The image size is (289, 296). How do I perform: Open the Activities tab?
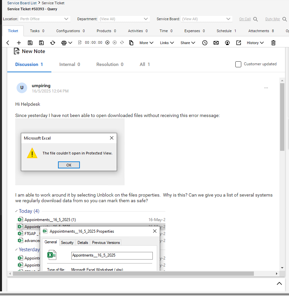click(x=138, y=31)
